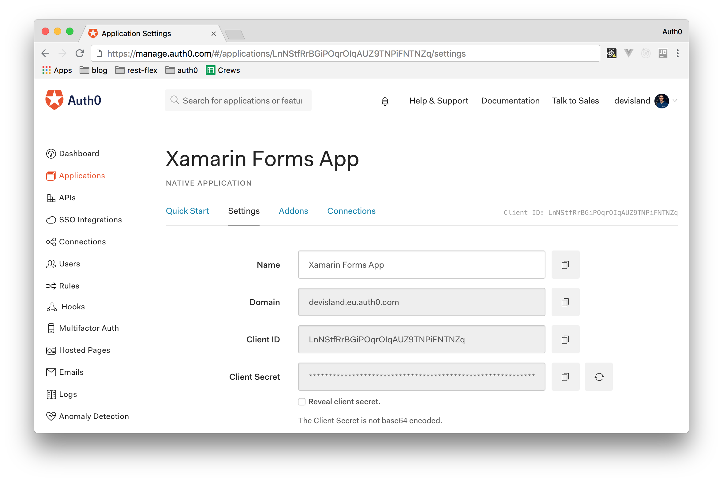Open Anomaly Detection section
Viewport: 723px width, 482px height.
(x=94, y=416)
